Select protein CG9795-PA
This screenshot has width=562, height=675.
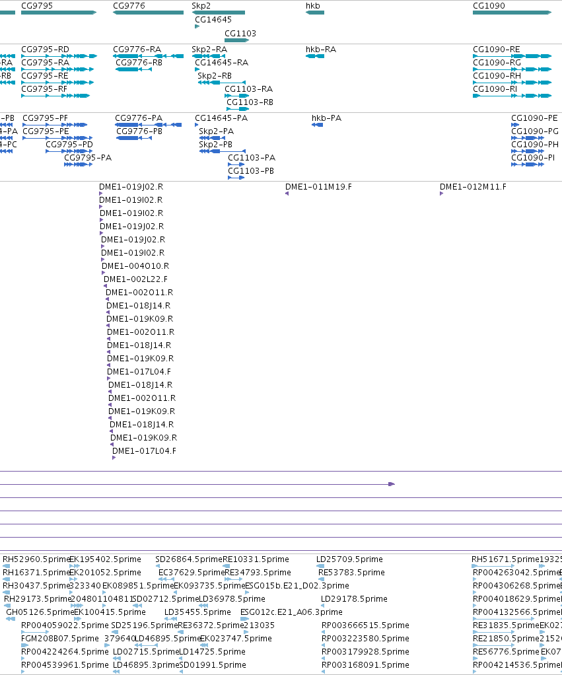click(88, 158)
